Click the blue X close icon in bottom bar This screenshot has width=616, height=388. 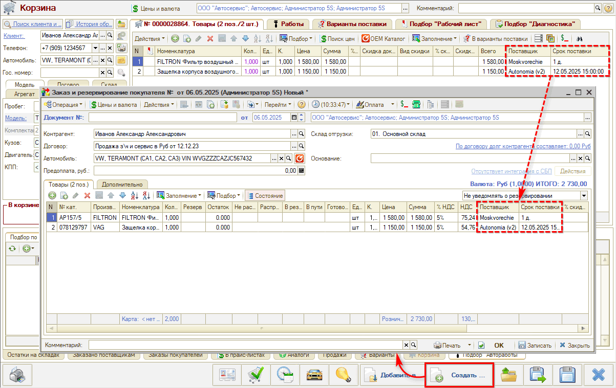pos(598,376)
